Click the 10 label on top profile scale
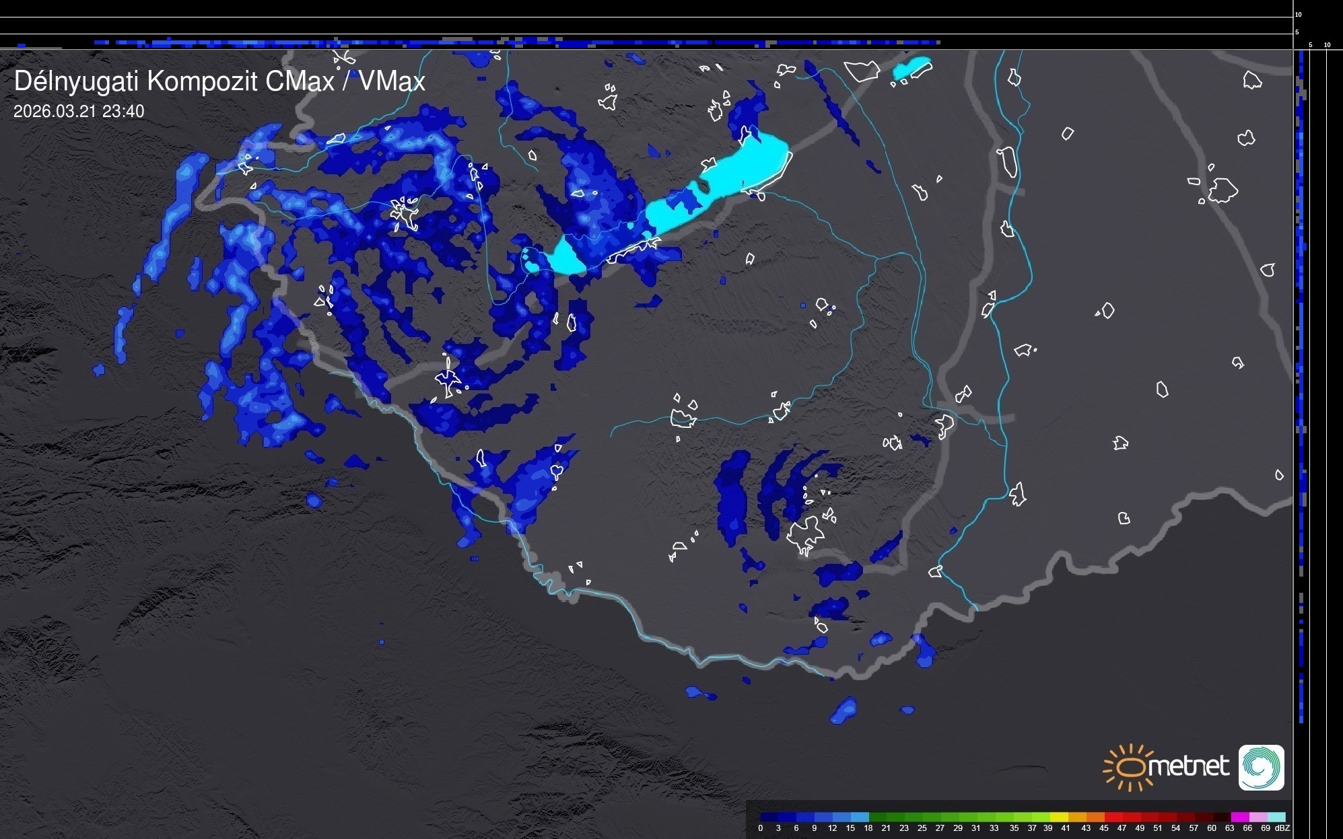Screen dimensions: 1343x839 click(x=1299, y=14)
